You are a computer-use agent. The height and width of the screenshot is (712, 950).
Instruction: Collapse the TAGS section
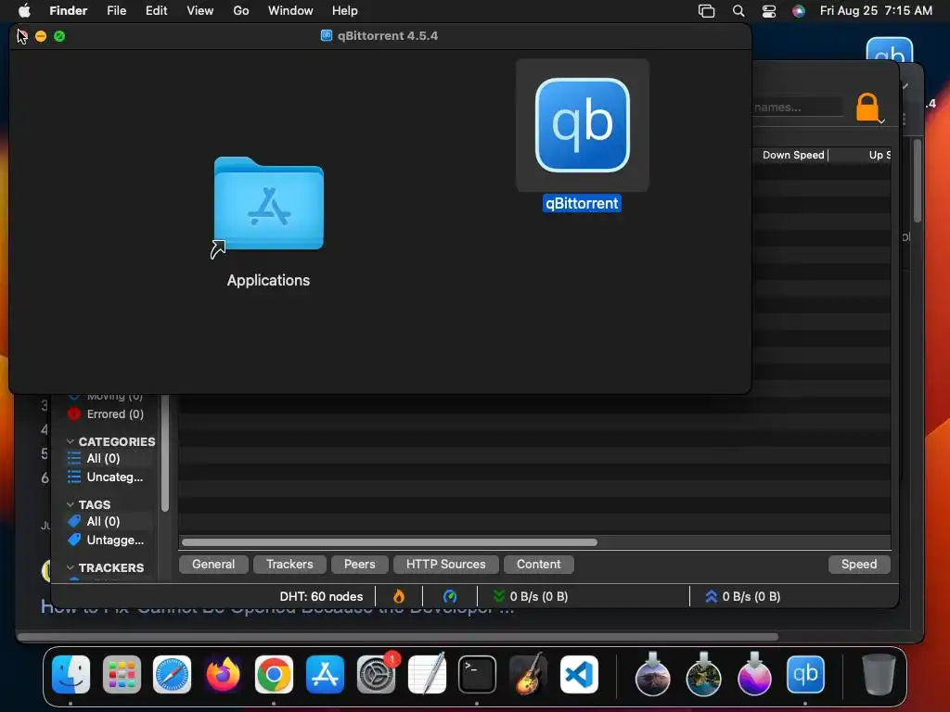[x=71, y=504]
